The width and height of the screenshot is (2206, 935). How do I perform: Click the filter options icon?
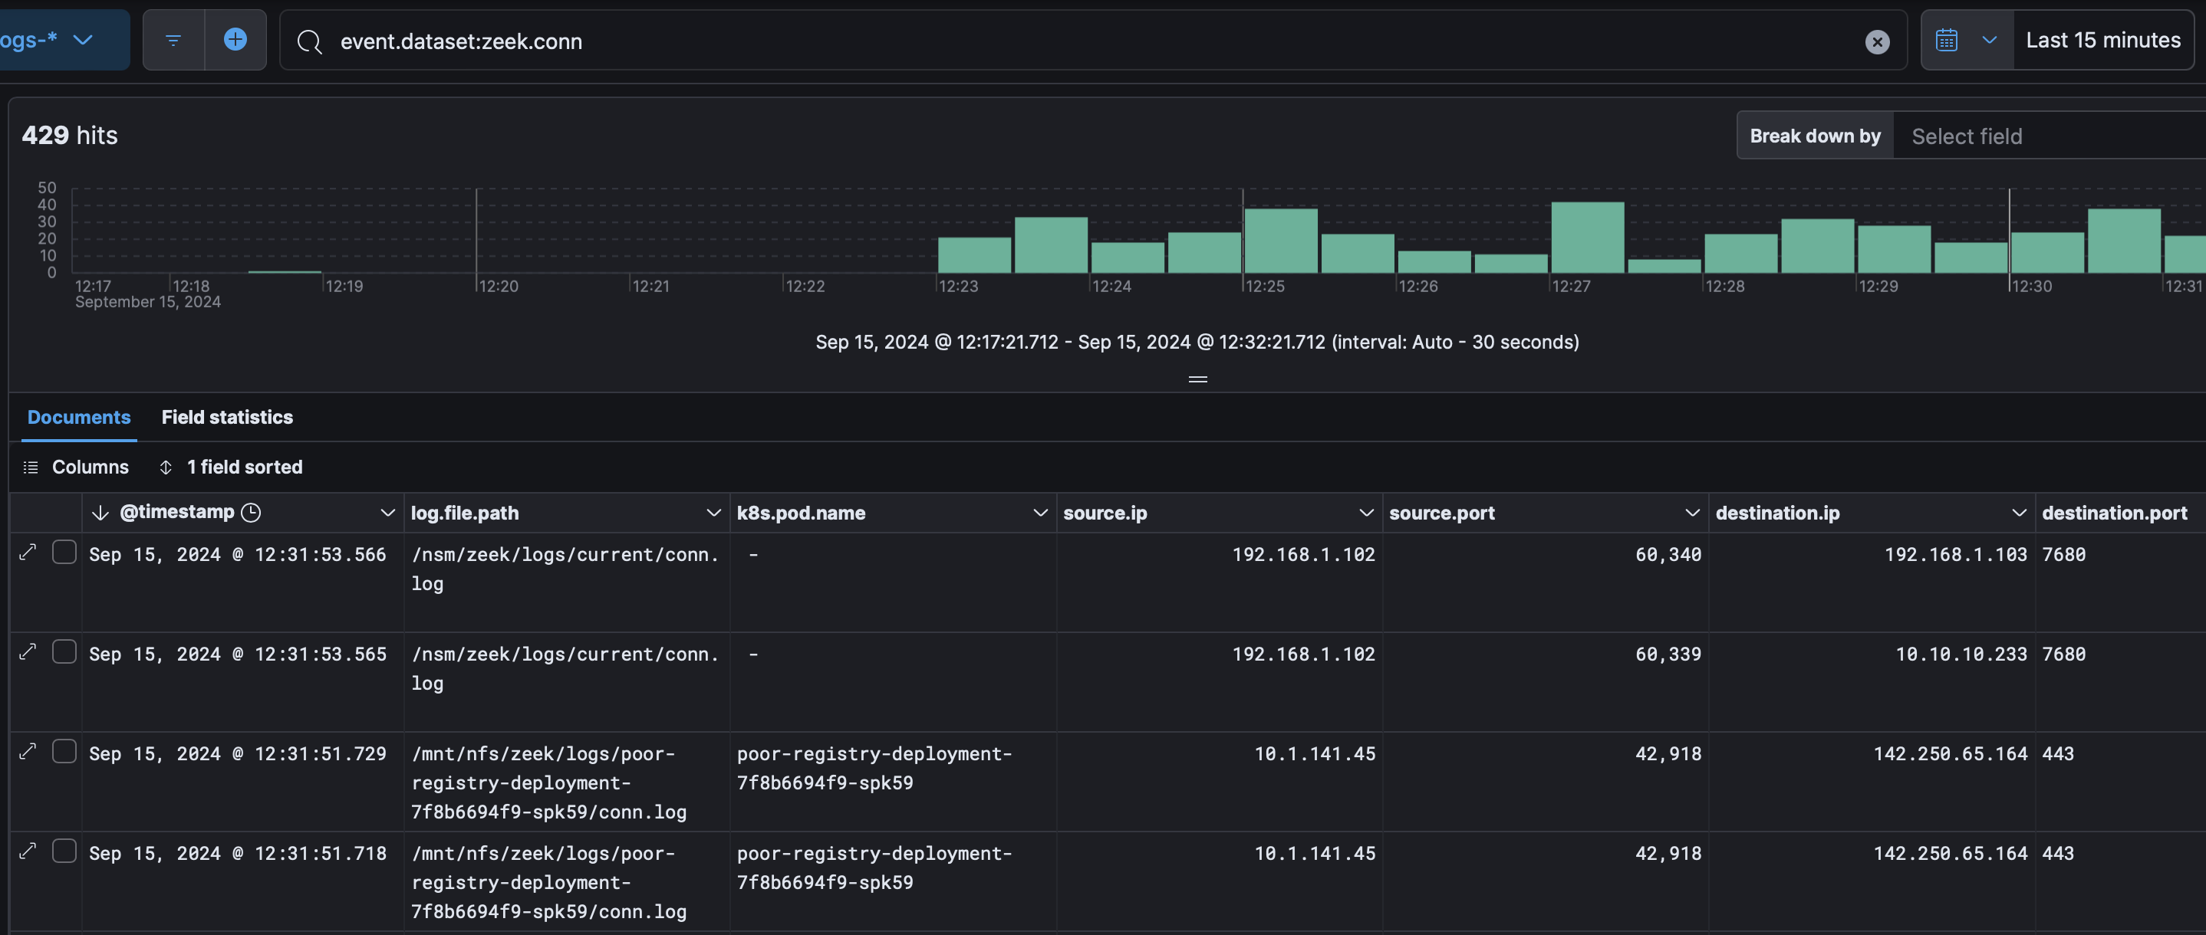[x=173, y=40]
